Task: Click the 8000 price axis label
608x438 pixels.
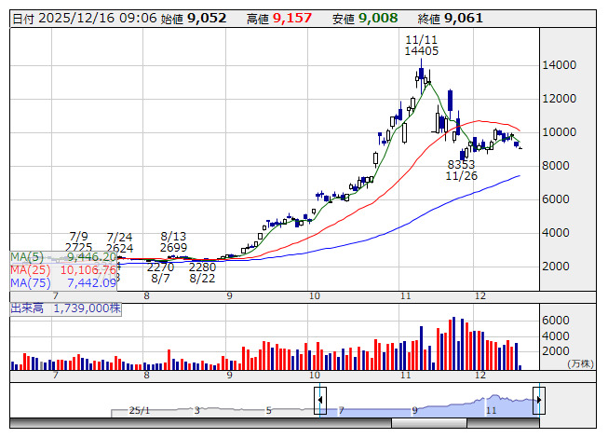Action: [x=556, y=166]
